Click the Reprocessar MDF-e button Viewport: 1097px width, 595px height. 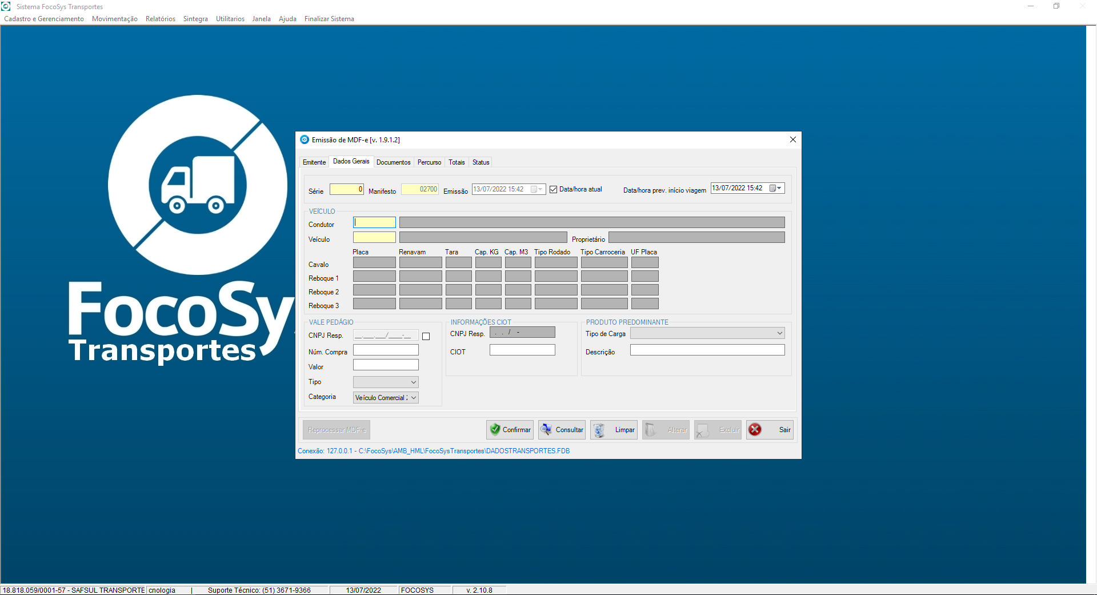pyautogui.click(x=337, y=430)
